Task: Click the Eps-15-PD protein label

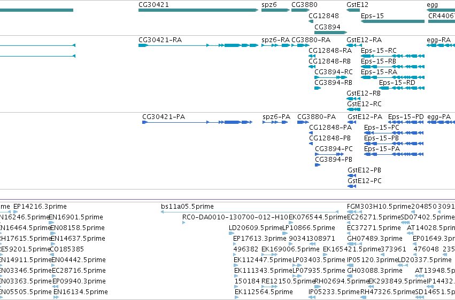Action: pyautogui.click(x=406, y=117)
